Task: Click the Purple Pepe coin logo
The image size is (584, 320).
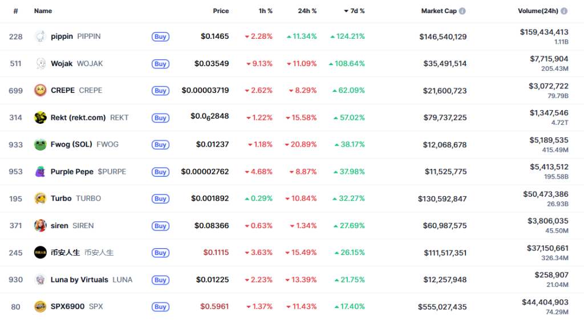Action: 40,172
